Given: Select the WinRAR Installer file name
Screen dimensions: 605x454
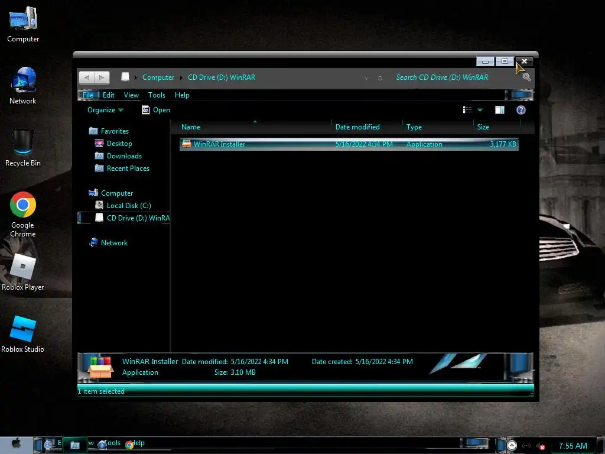Looking at the screenshot, I should (x=219, y=144).
